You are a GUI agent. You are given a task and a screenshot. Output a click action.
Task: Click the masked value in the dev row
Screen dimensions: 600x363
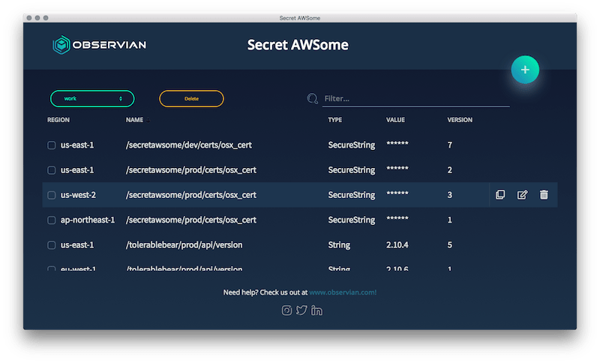click(x=397, y=144)
